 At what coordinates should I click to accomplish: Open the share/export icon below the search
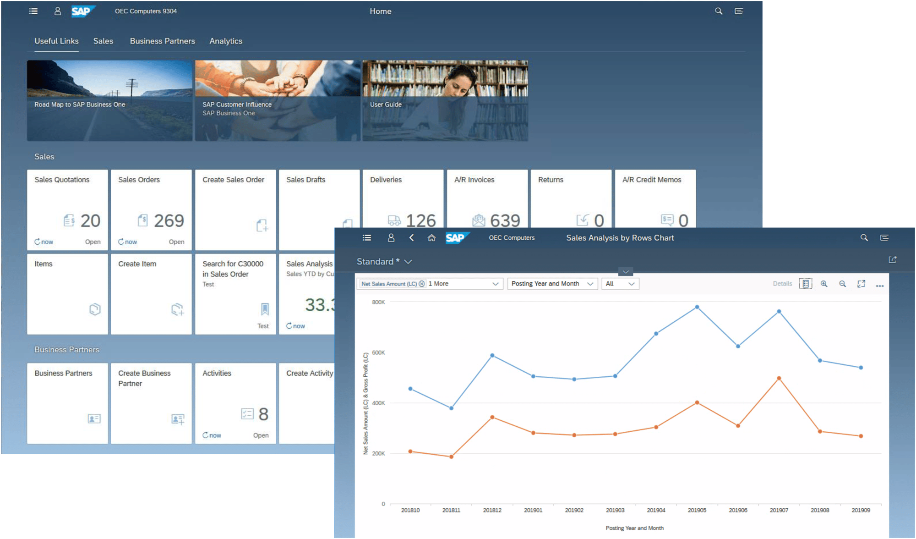click(892, 260)
